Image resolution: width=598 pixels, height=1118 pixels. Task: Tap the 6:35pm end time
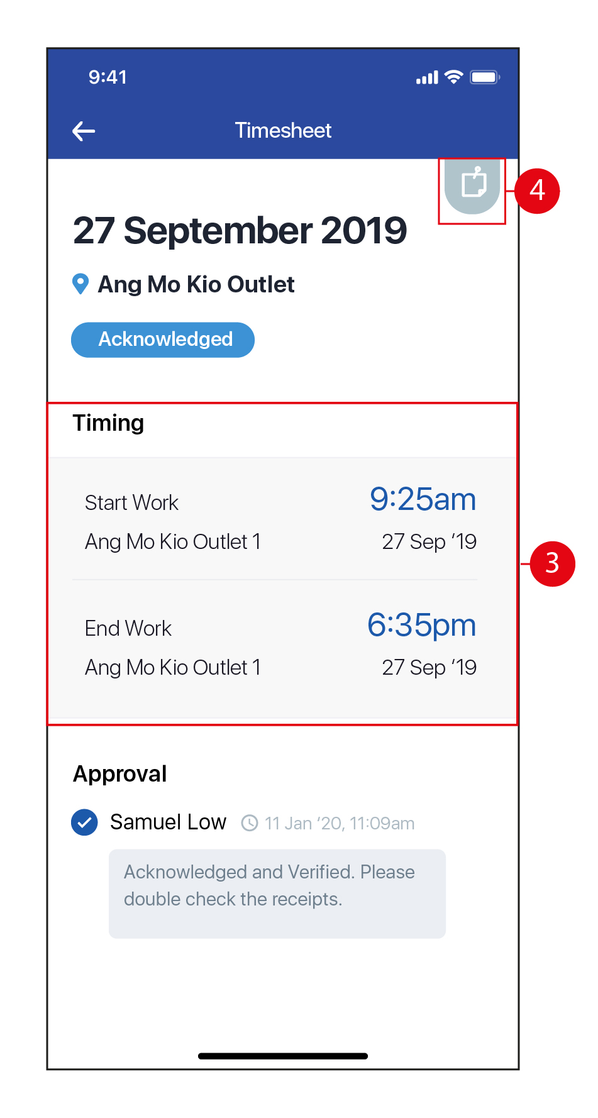pyautogui.click(x=421, y=626)
